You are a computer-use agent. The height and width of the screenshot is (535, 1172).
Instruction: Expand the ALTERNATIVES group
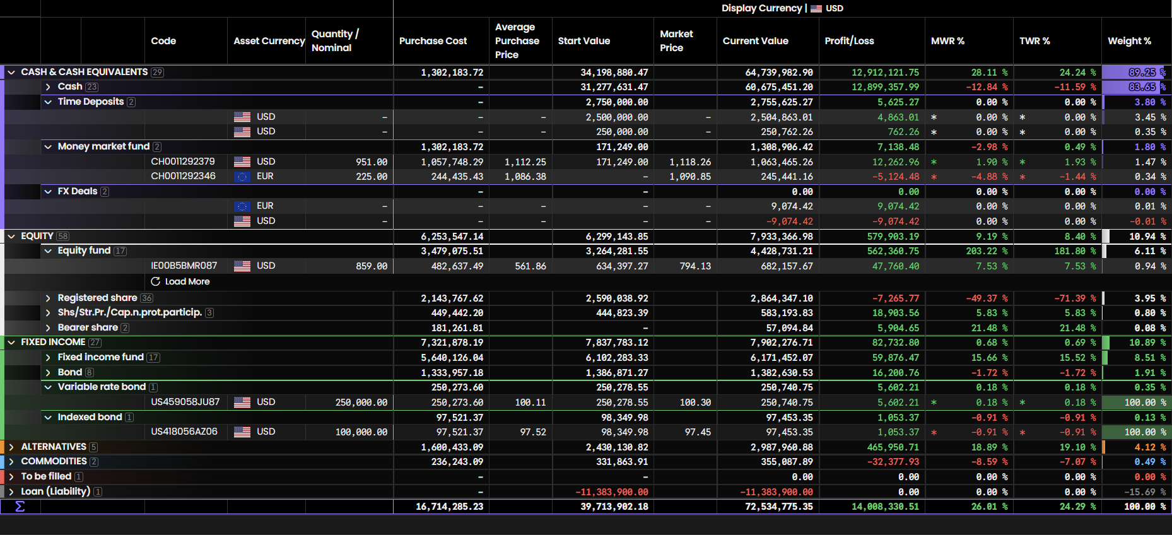point(11,447)
